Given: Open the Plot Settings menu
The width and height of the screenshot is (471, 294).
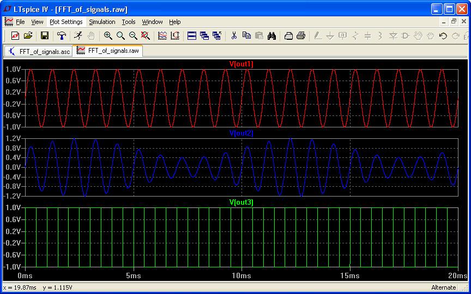Looking at the screenshot, I should point(66,22).
